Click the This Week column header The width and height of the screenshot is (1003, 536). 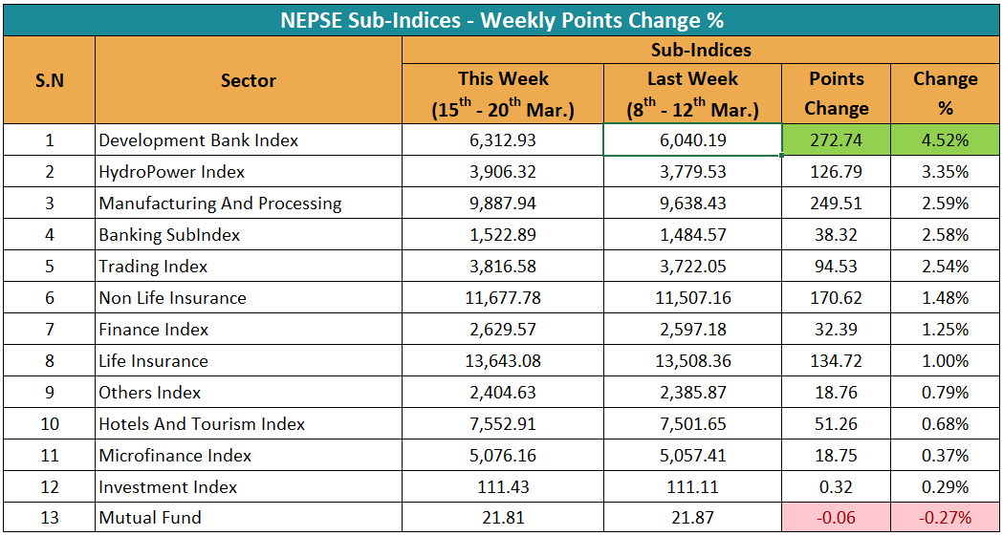503,94
